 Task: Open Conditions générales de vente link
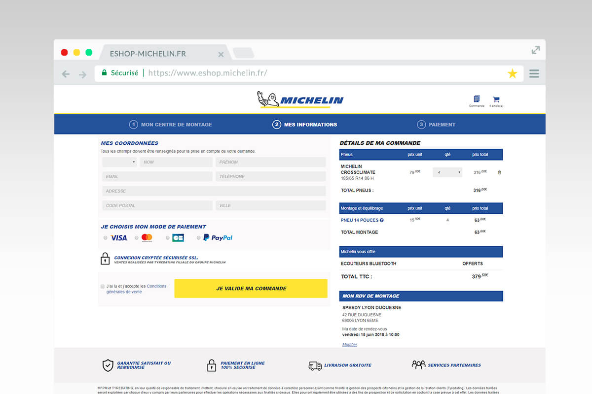pos(137,289)
